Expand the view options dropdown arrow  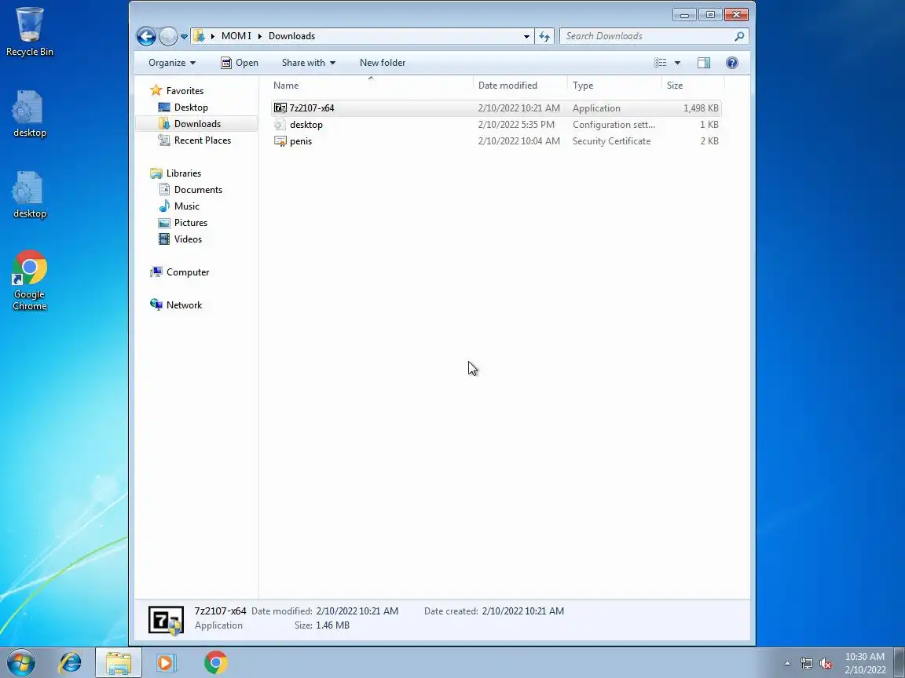[x=678, y=63]
